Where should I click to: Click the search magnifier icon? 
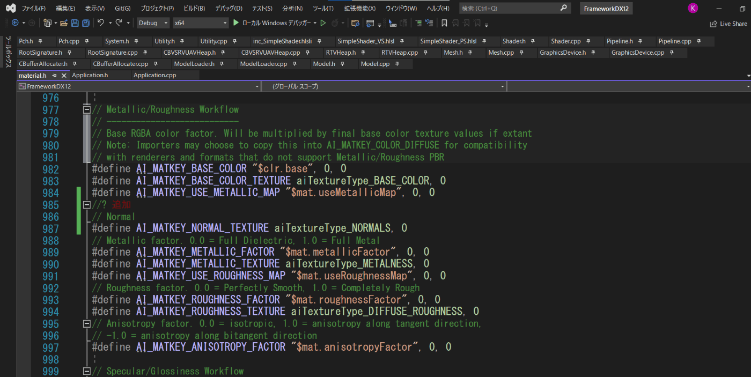[563, 8]
